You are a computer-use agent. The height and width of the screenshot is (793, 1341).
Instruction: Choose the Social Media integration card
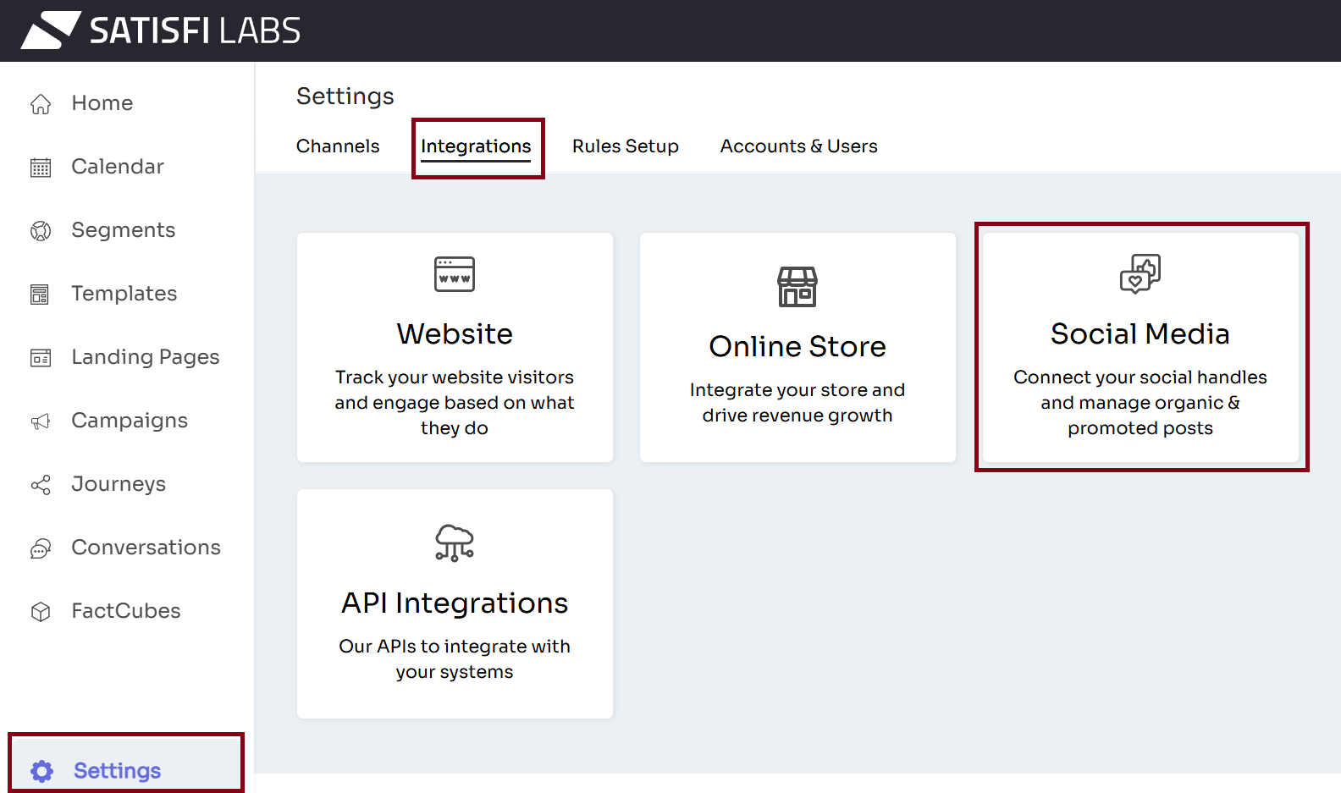(1140, 348)
